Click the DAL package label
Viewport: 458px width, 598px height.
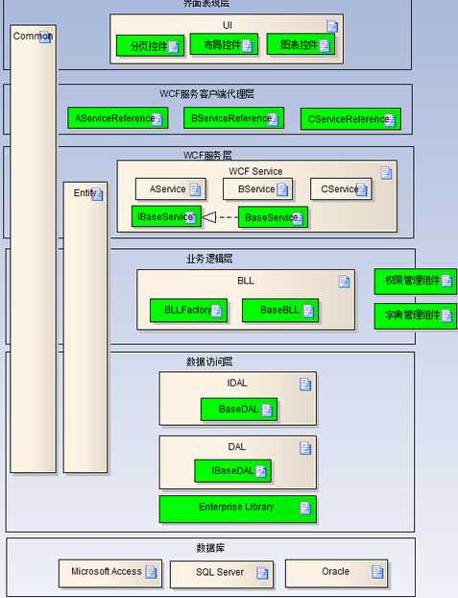tap(236, 447)
